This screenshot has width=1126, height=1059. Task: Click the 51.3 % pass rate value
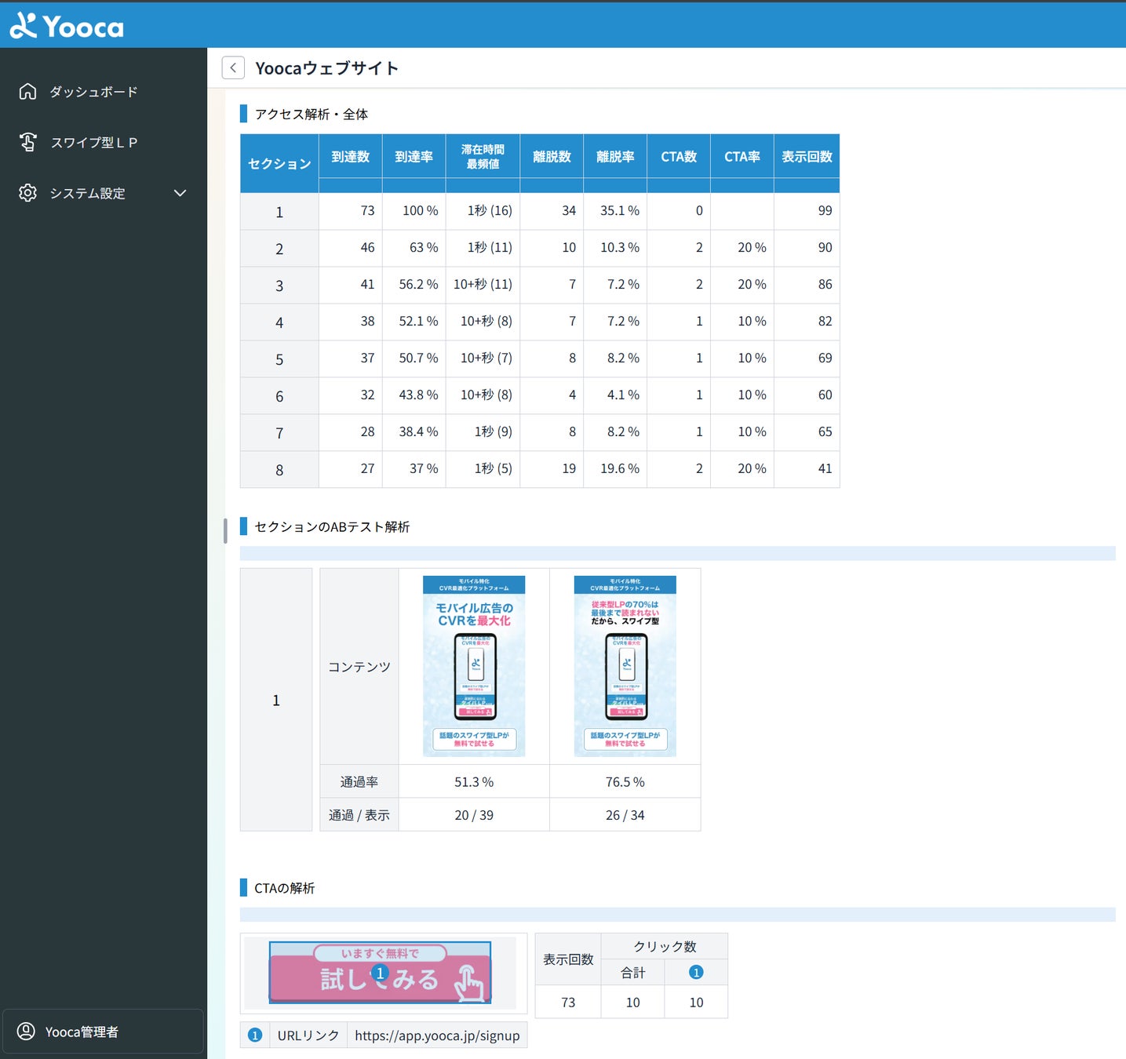click(x=474, y=782)
